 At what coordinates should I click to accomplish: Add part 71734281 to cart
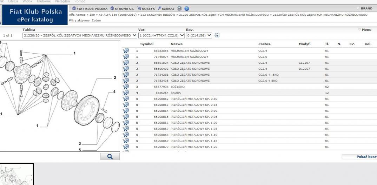126,75
